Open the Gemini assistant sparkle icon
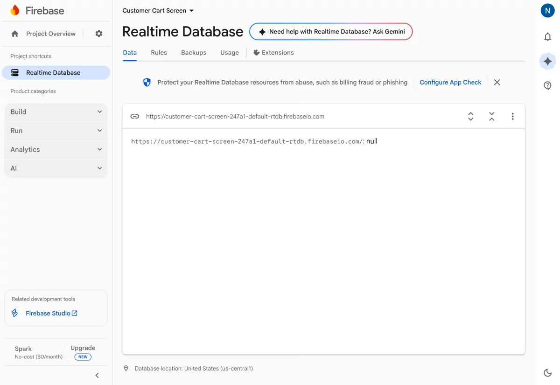The width and height of the screenshot is (560, 385). (x=547, y=61)
